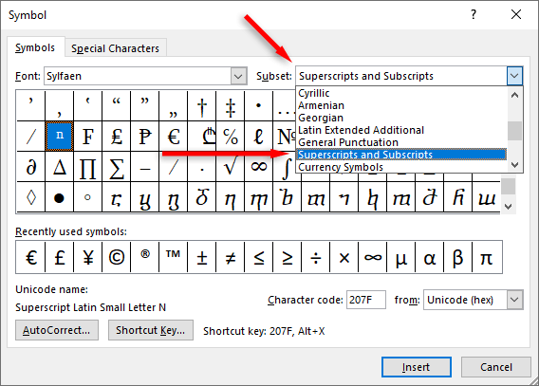This screenshot has width=539, height=386.
Task: Click the copyright symbol in recently used symbols
Action: 117,257
